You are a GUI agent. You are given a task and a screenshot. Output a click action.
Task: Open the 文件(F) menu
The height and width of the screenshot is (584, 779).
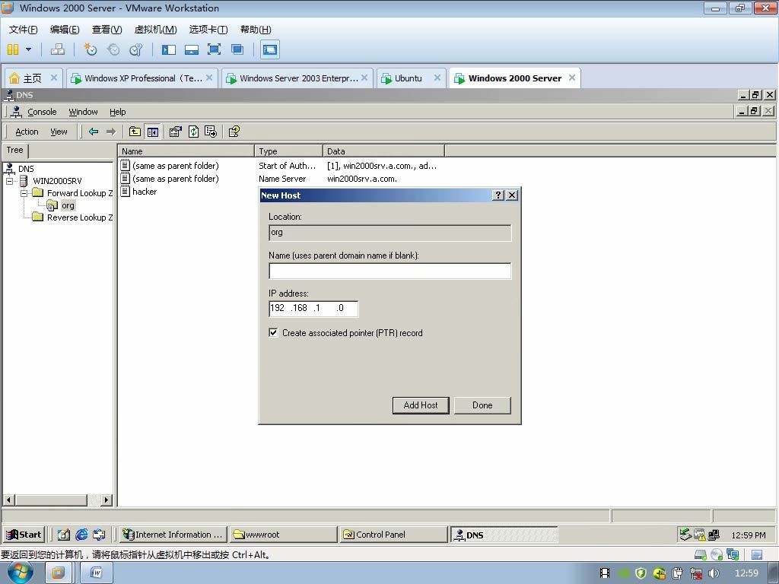pyautogui.click(x=24, y=30)
